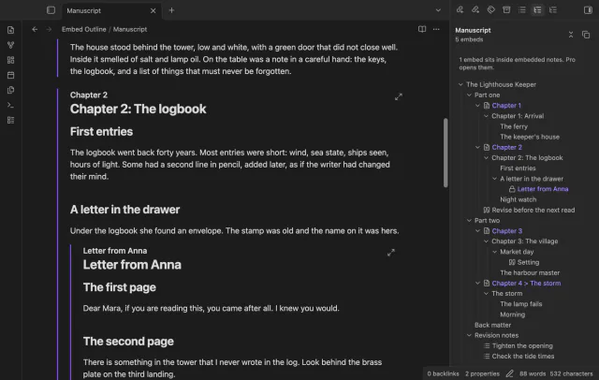Open the archive box panel icon
The height and width of the screenshot is (380, 599).
coord(506,10)
